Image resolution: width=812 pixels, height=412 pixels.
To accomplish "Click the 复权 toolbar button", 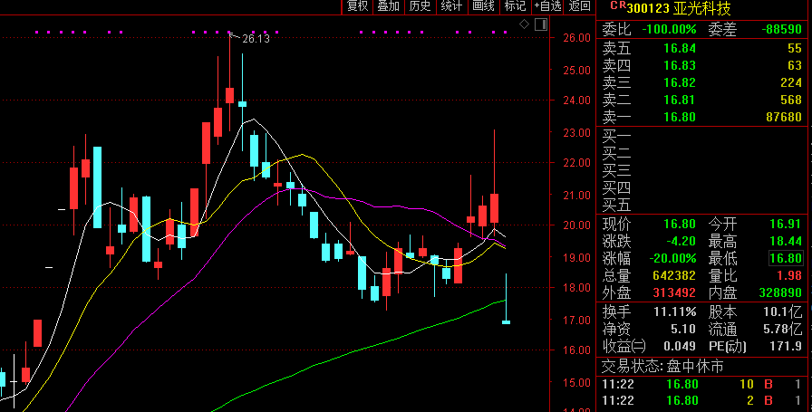I will click(357, 6).
